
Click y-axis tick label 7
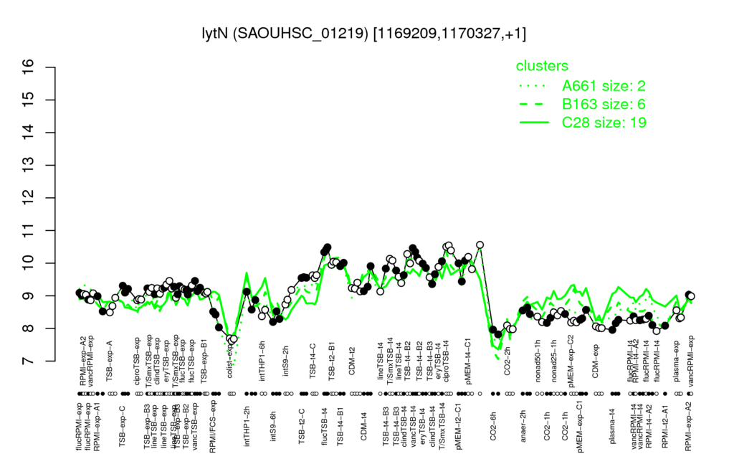[29, 361]
